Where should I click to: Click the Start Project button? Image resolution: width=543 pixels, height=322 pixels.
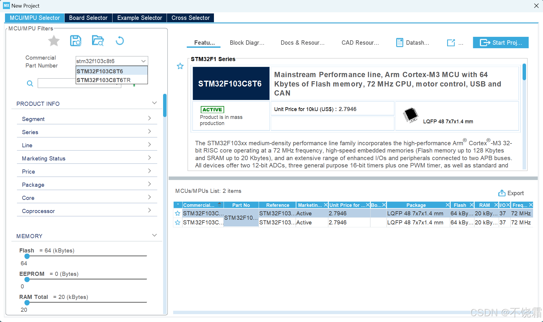click(501, 43)
